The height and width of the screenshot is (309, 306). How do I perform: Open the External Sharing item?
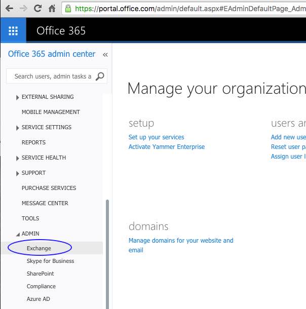[x=48, y=97]
